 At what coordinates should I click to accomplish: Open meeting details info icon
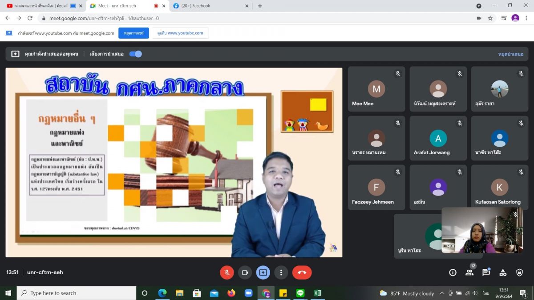click(453, 272)
